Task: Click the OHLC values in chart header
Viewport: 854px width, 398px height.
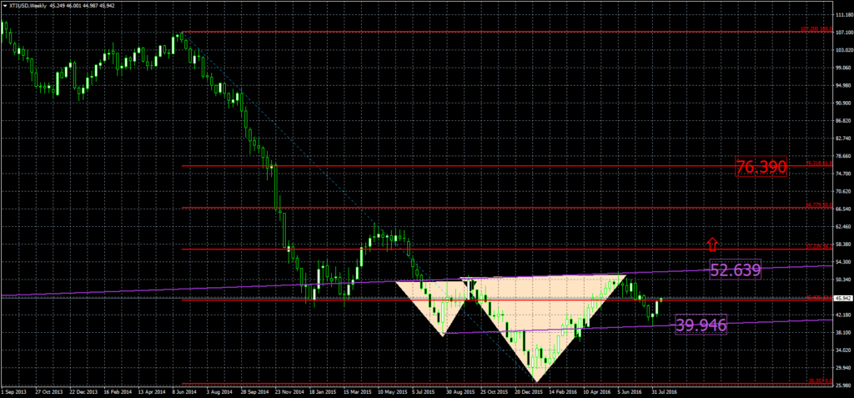Action: (93, 4)
